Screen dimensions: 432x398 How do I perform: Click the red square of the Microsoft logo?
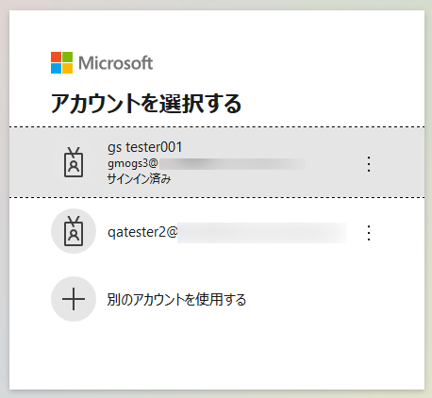(x=56, y=57)
